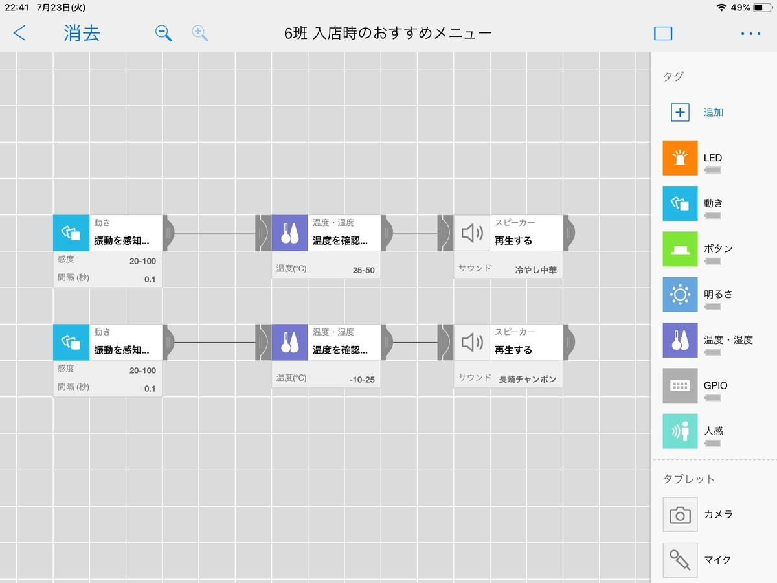This screenshot has height=583, width=777.
Task: Open the three-dot more options menu
Action: pyautogui.click(x=750, y=34)
